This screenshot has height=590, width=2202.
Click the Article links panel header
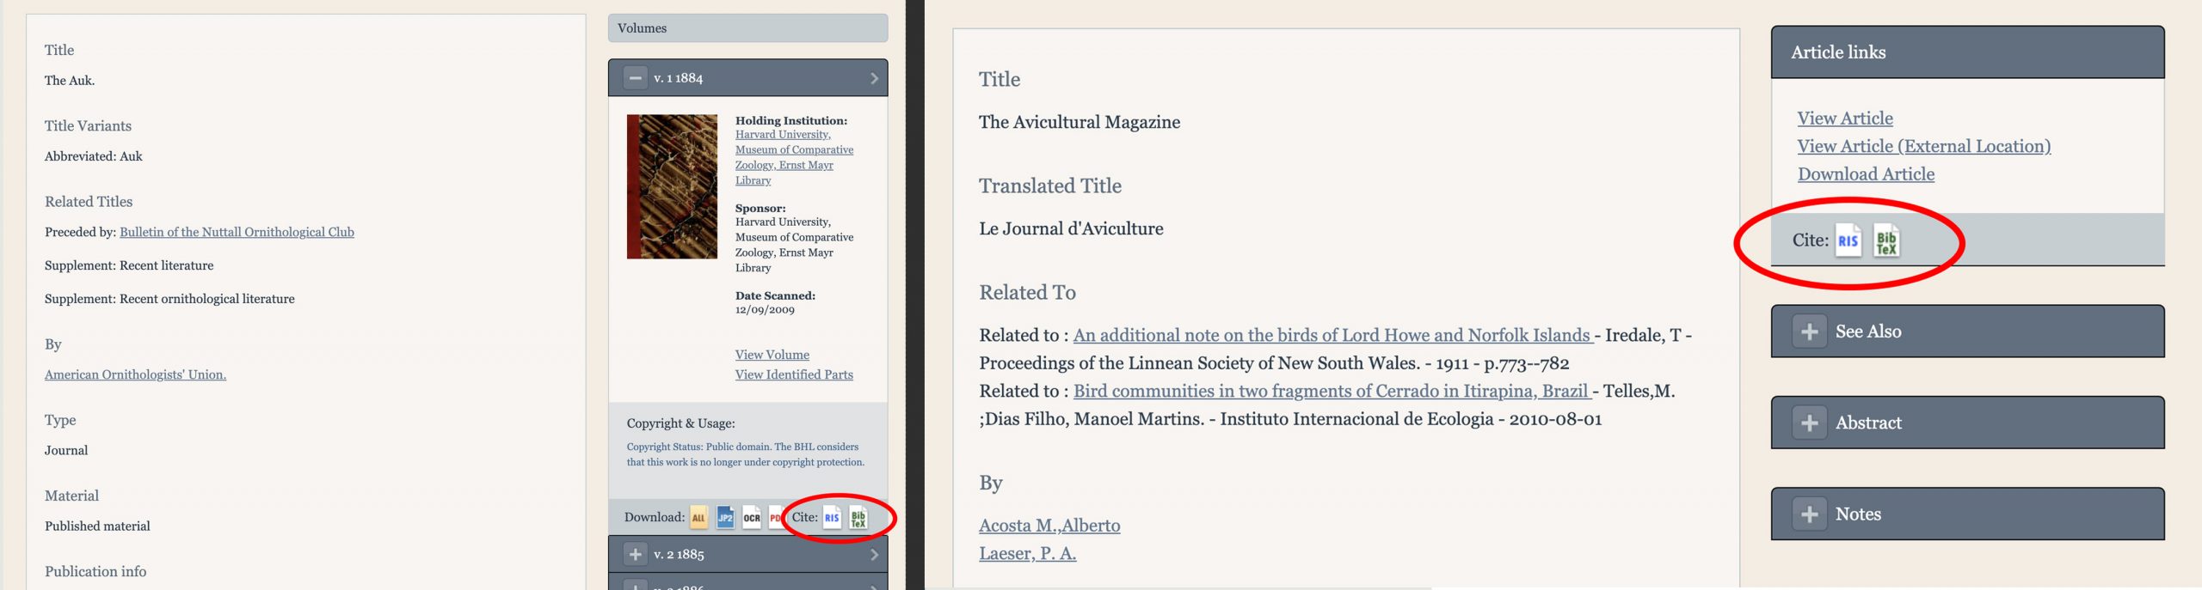[1967, 52]
